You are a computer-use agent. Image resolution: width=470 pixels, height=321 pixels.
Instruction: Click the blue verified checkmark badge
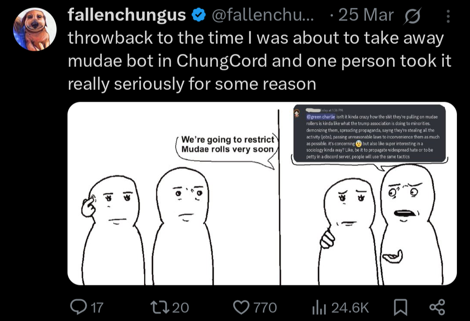click(x=199, y=15)
